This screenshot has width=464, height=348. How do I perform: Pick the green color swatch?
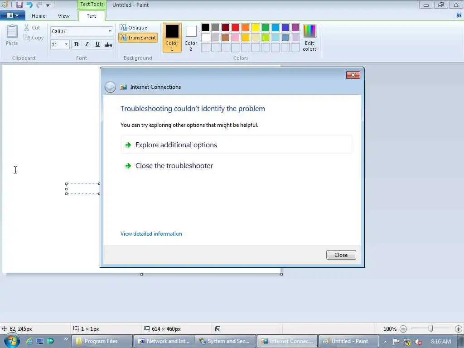click(x=266, y=28)
